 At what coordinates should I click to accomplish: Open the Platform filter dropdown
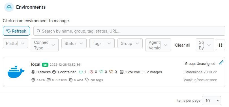15,43
